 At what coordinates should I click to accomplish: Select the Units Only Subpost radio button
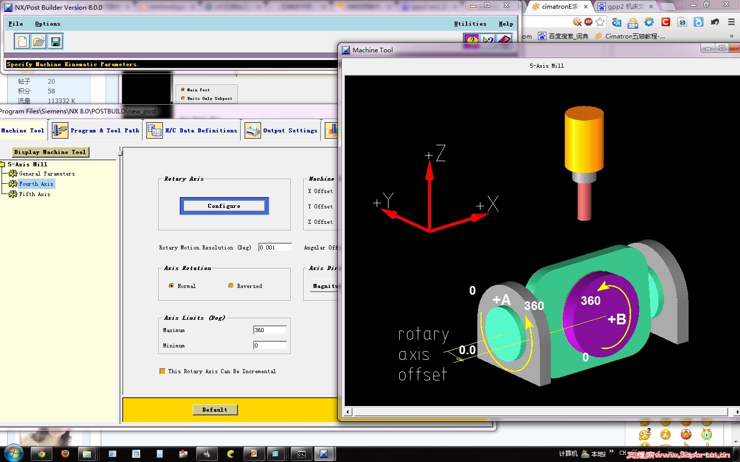(x=182, y=99)
